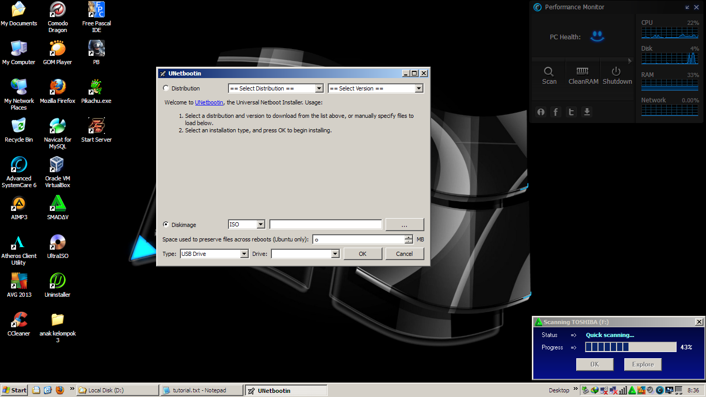Launch Mozilla Firefox desktop shortcut

(x=57, y=91)
